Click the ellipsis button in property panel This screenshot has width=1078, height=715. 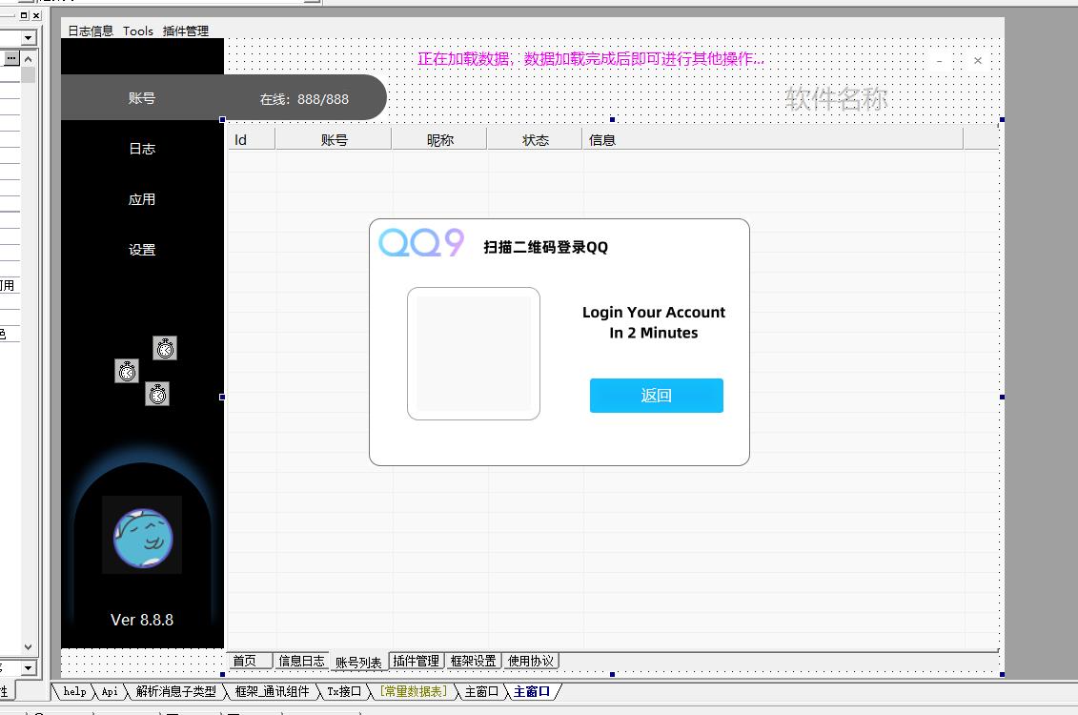(x=11, y=58)
